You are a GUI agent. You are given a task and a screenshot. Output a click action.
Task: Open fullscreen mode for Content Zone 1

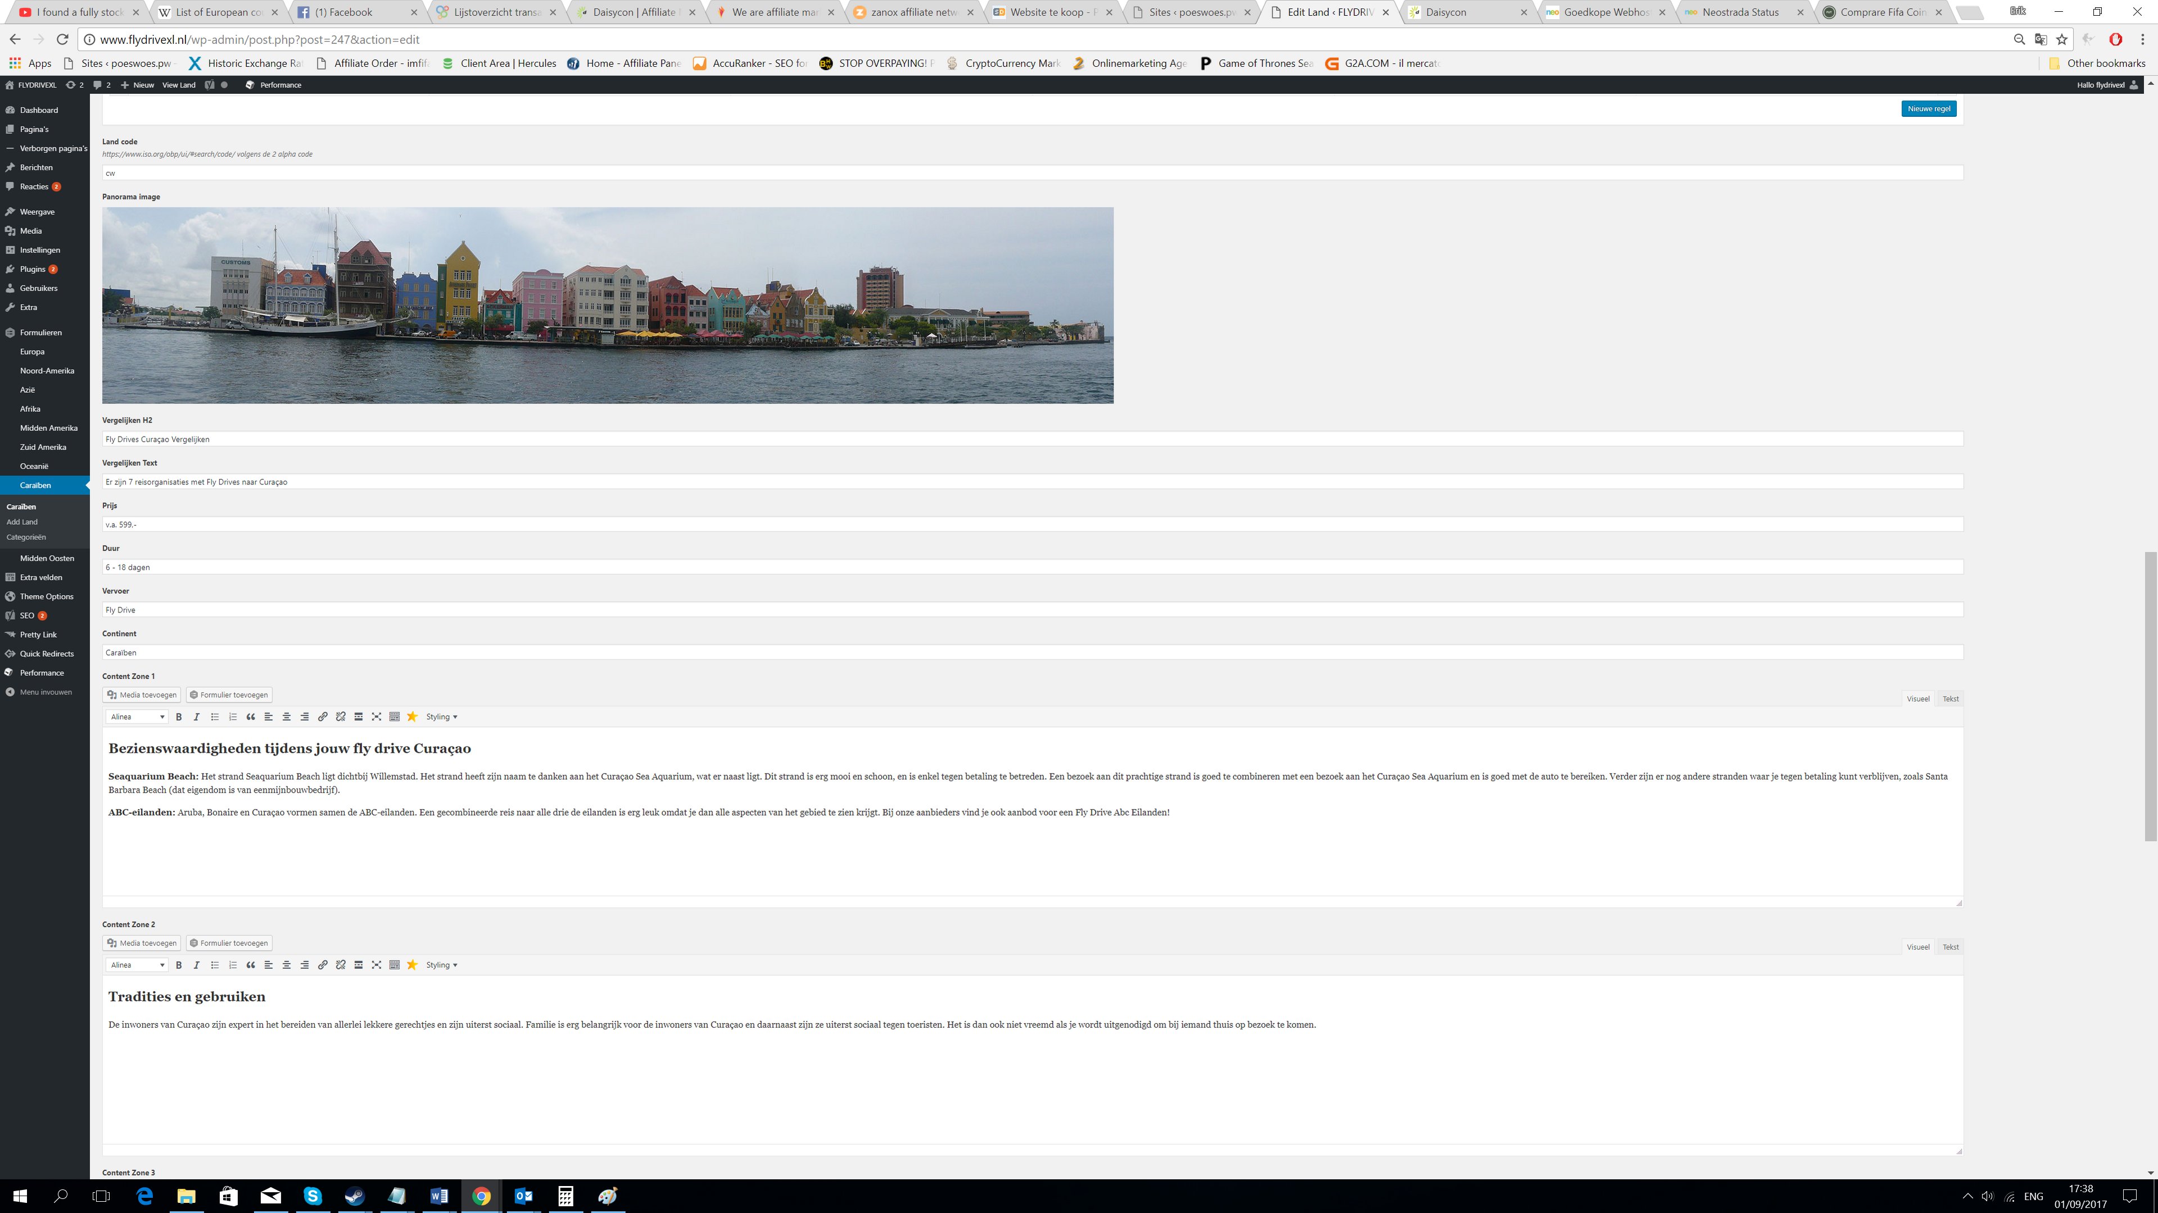pyautogui.click(x=376, y=716)
